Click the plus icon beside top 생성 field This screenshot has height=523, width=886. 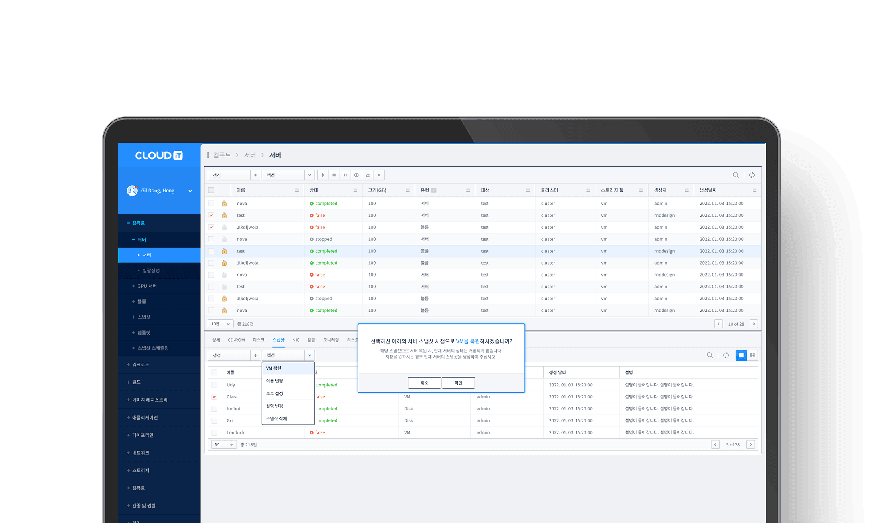pyautogui.click(x=255, y=175)
